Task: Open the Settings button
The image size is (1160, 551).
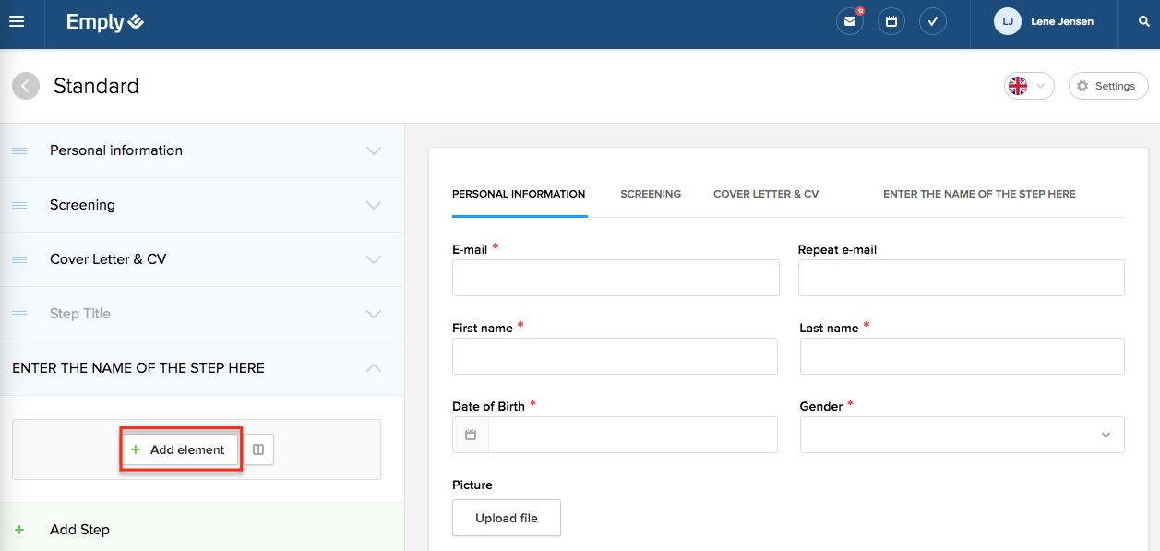Action: (x=1108, y=86)
